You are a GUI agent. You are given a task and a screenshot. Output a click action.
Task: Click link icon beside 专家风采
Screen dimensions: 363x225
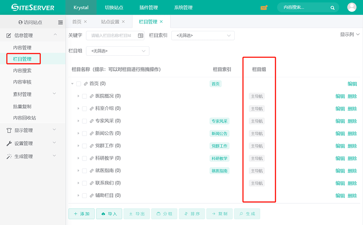91,121
